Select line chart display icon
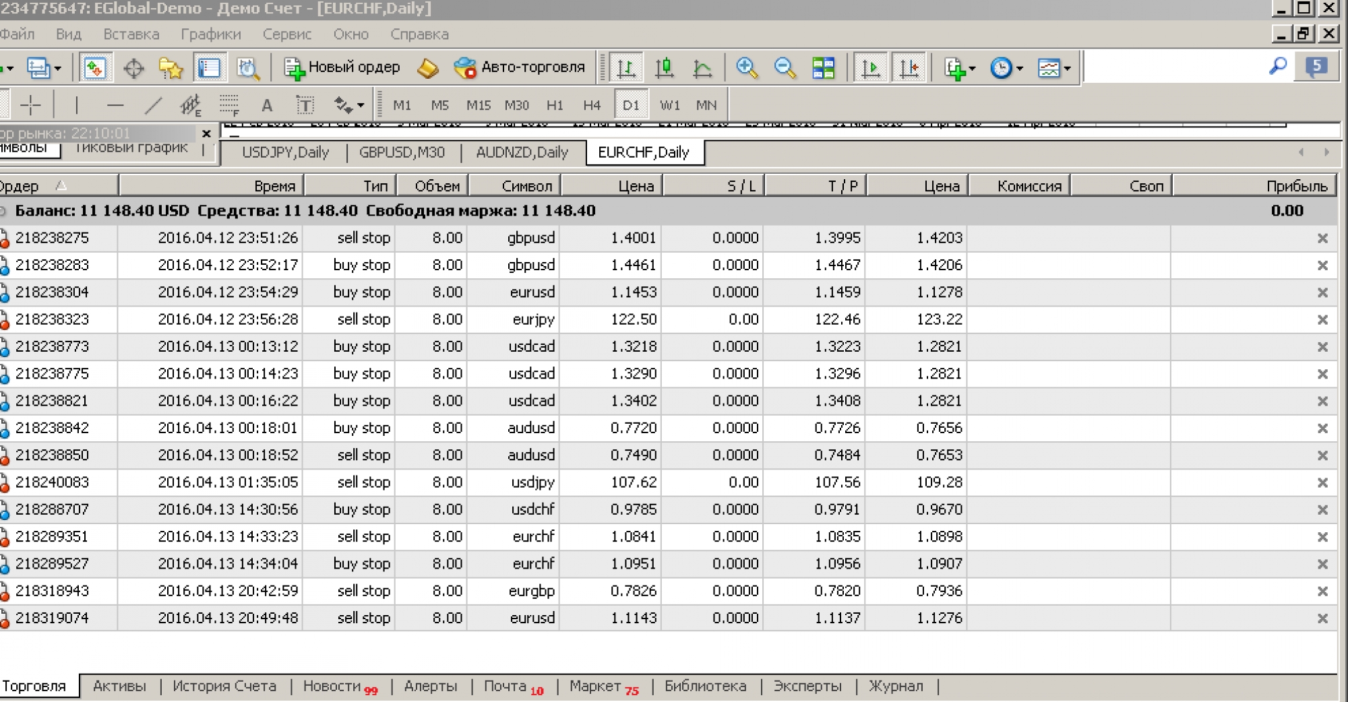Viewport: 1348px width, 702px height. [702, 68]
